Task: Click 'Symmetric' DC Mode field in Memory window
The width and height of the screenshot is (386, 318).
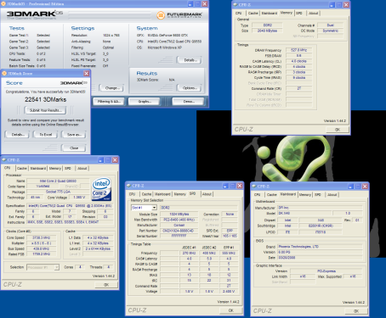Action: (330, 31)
